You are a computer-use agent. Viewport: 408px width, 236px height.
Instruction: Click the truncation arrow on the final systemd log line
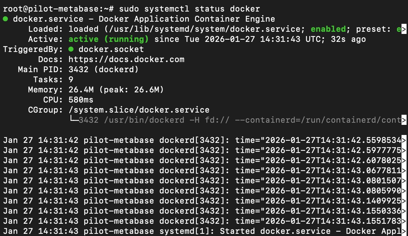click(404, 231)
